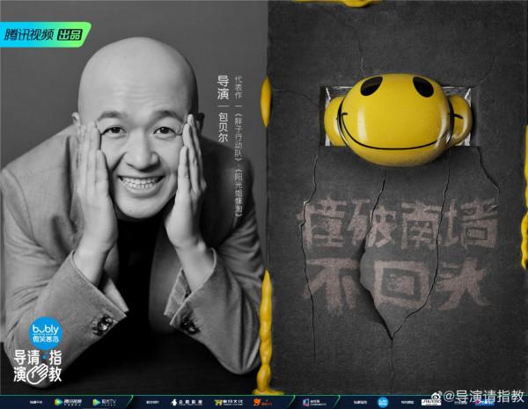Click the 腾讯视频 logo in bottom sponsor bar

(68, 402)
